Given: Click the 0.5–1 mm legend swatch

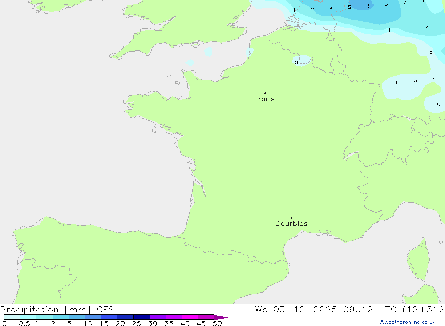Looking at the screenshot, I should pos(28,317).
